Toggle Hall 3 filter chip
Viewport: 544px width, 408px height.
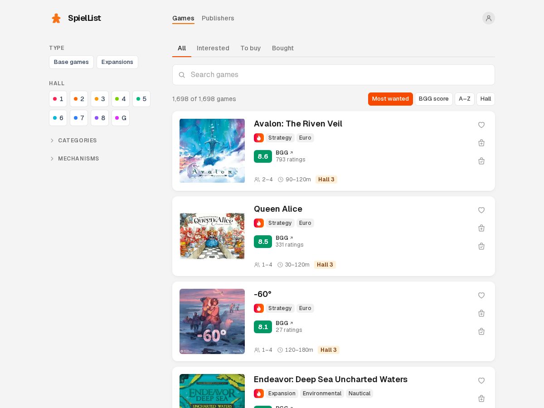click(x=100, y=99)
